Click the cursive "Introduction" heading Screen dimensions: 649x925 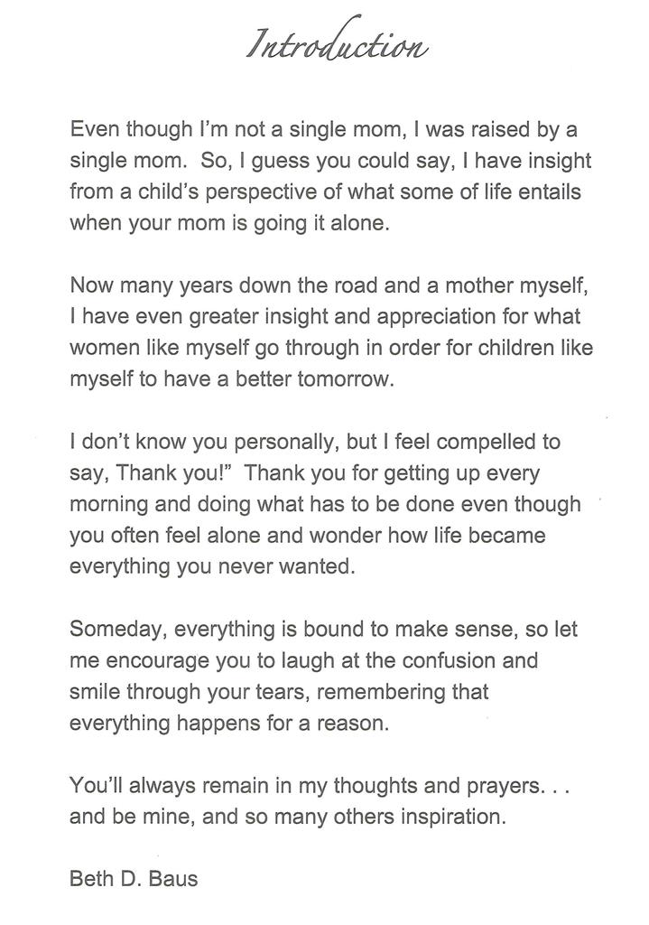(x=337, y=43)
